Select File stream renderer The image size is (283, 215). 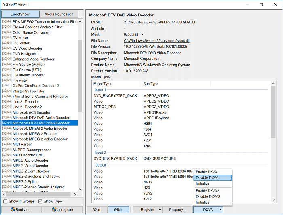coord(40,75)
